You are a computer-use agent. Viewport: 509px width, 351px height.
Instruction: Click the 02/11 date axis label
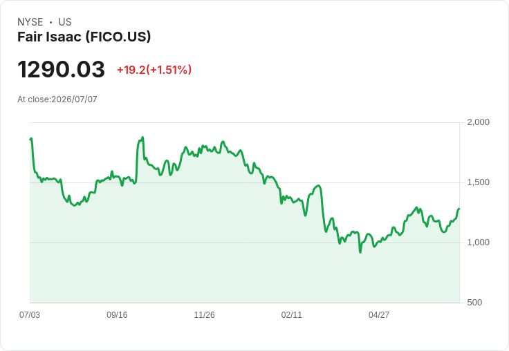point(292,314)
